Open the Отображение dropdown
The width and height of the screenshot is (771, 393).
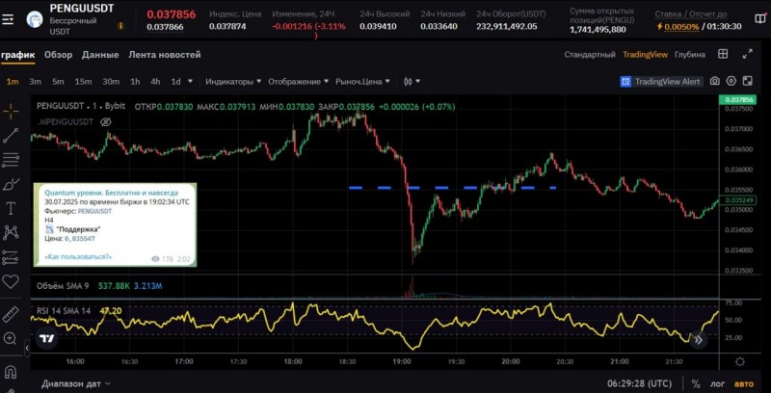pos(298,82)
